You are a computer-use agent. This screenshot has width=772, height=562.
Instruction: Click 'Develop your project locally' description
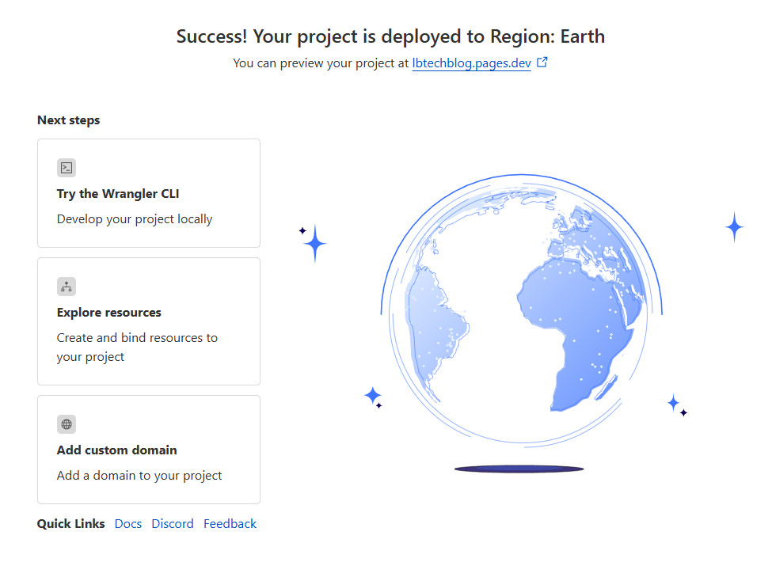[135, 219]
